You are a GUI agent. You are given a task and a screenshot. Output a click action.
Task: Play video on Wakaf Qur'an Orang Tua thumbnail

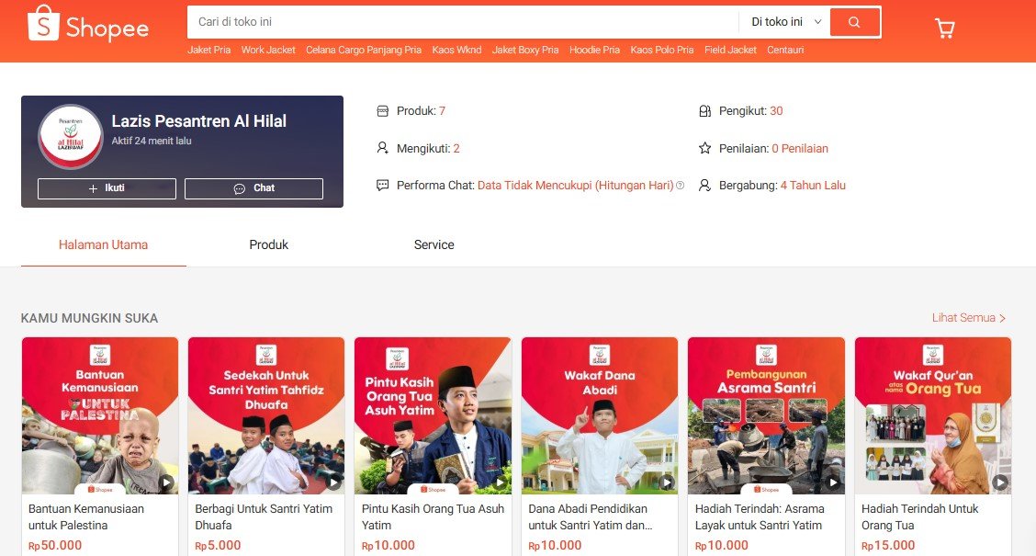click(x=999, y=482)
